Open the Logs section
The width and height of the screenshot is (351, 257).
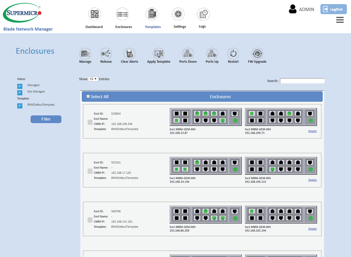[203, 14]
